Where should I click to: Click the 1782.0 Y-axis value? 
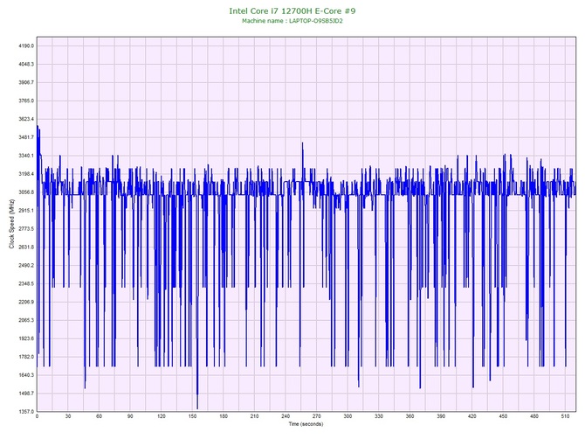[x=26, y=357]
